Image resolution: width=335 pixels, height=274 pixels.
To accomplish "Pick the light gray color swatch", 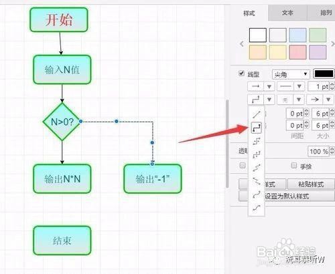I will point(278,35).
